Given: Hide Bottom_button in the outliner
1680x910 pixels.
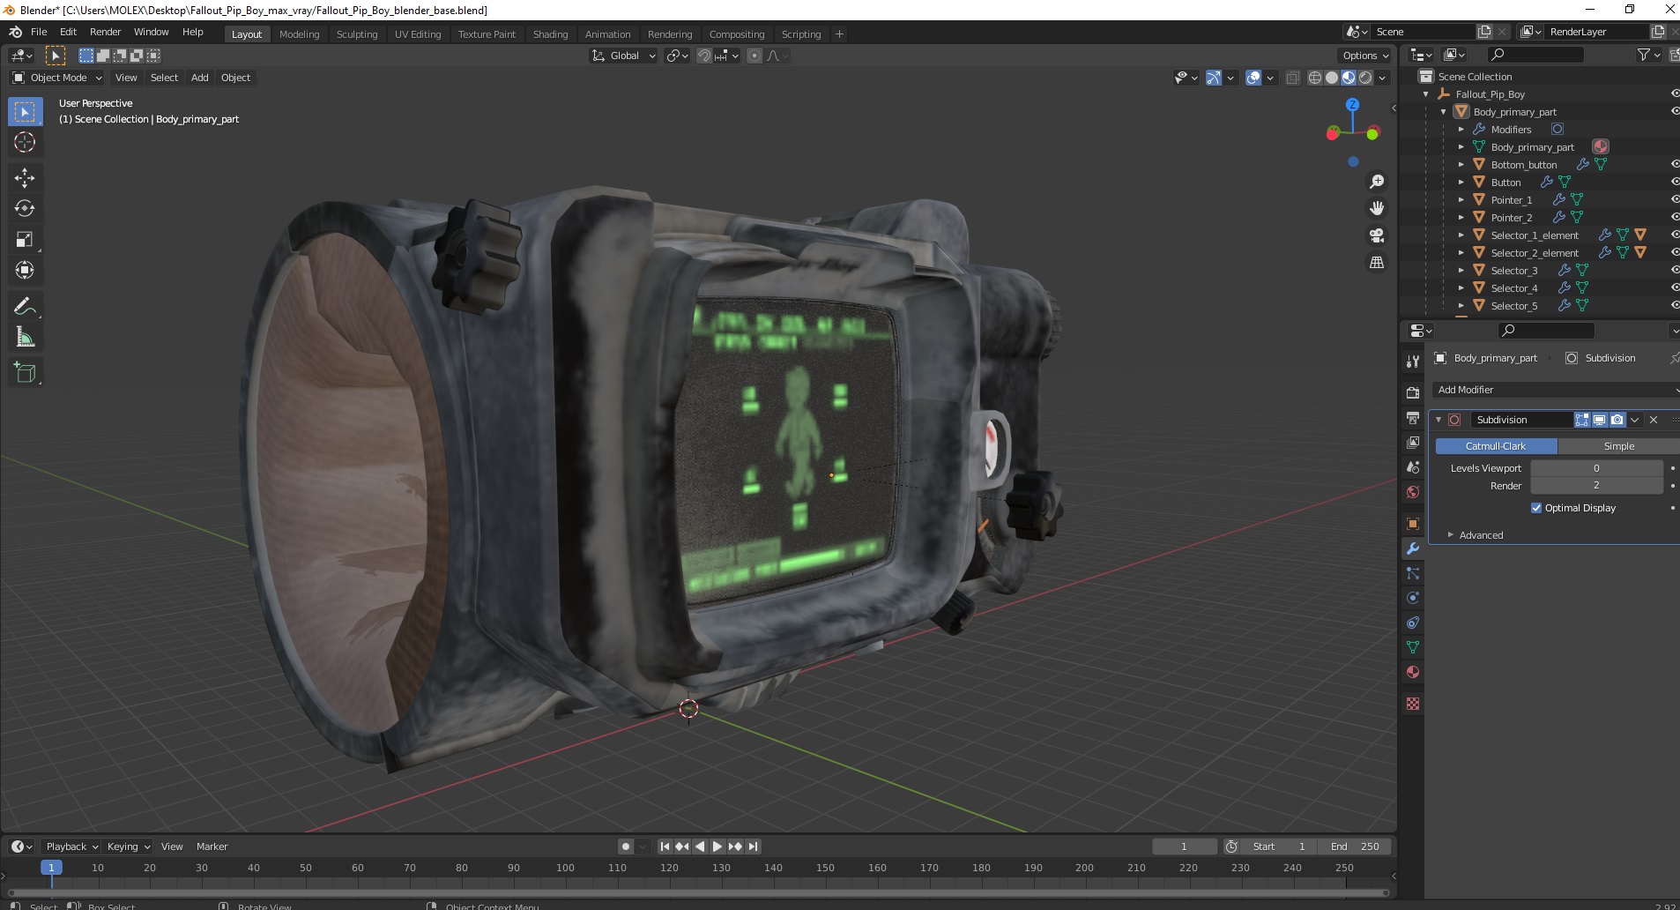Looking at the screenshot, I should 1674,164.
